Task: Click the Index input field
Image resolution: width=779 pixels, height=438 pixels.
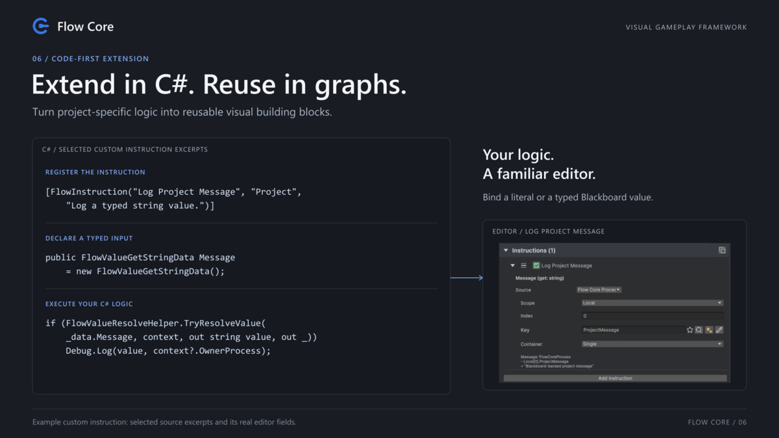Action: tap(652, 316)
